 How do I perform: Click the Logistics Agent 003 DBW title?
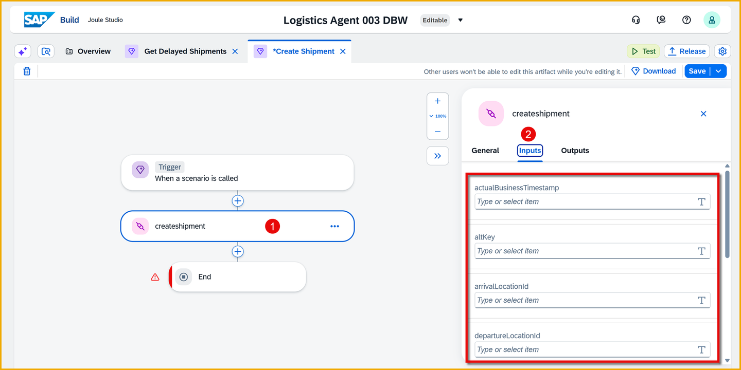[x=345, y=21]
